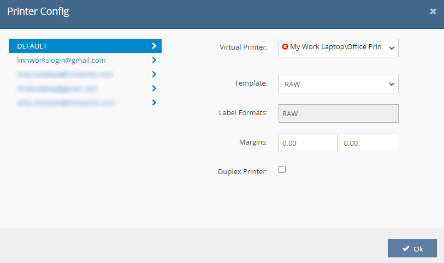This screenshot has width=444, height=263.
Task: Open Virtual Printer dropdown
Action: point(339,48)
